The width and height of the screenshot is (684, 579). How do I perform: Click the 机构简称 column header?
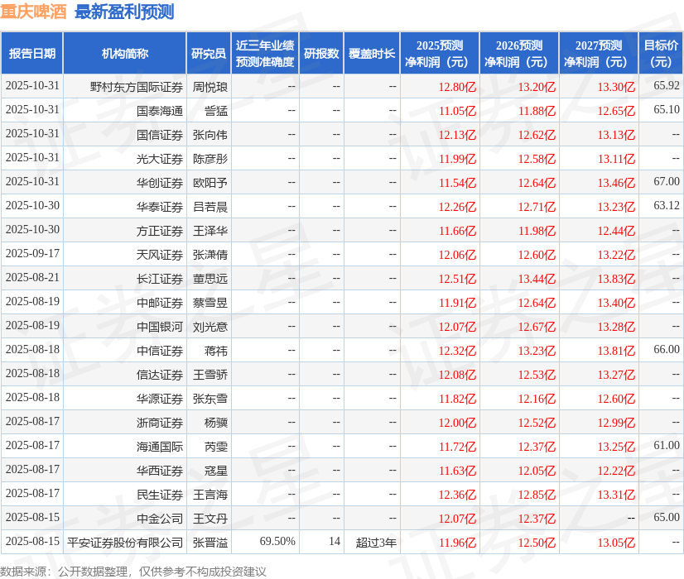(x=124, y=52)
